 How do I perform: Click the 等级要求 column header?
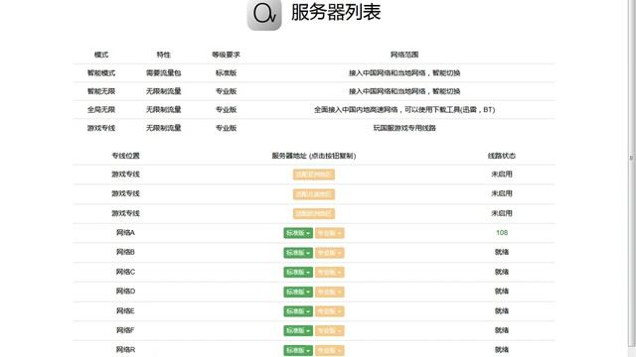point(226,55)
